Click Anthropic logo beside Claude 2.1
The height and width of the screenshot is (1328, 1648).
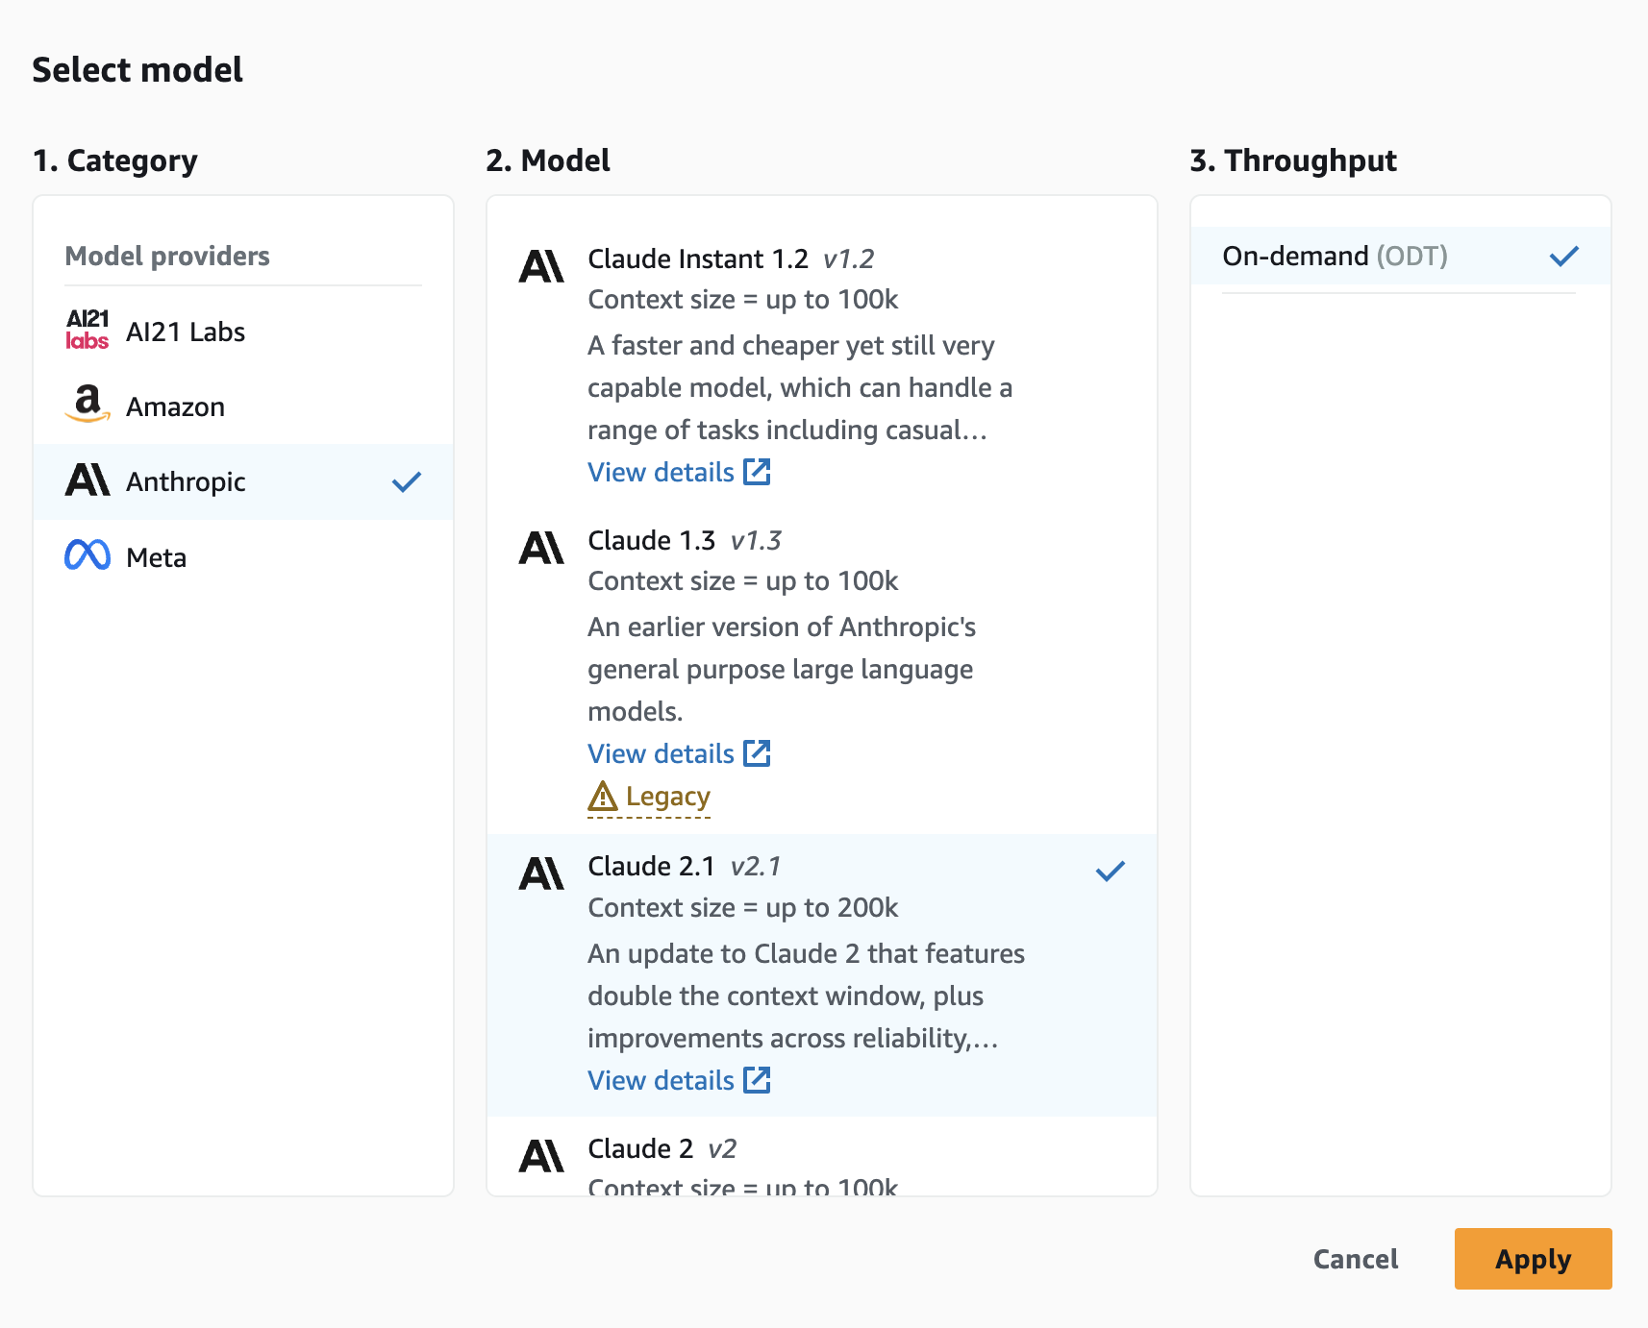[x=541, y=873]
